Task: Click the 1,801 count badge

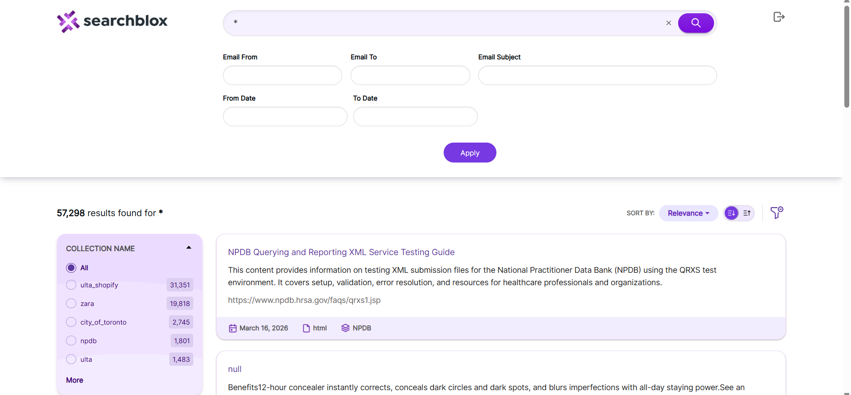Action: [182, 341]
